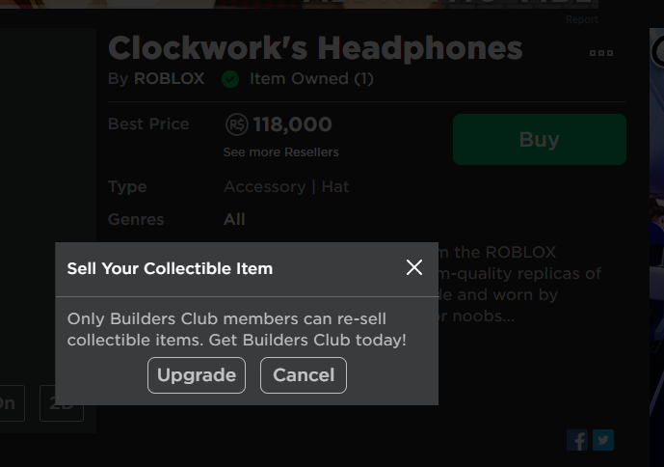Click the Report link

582,19
